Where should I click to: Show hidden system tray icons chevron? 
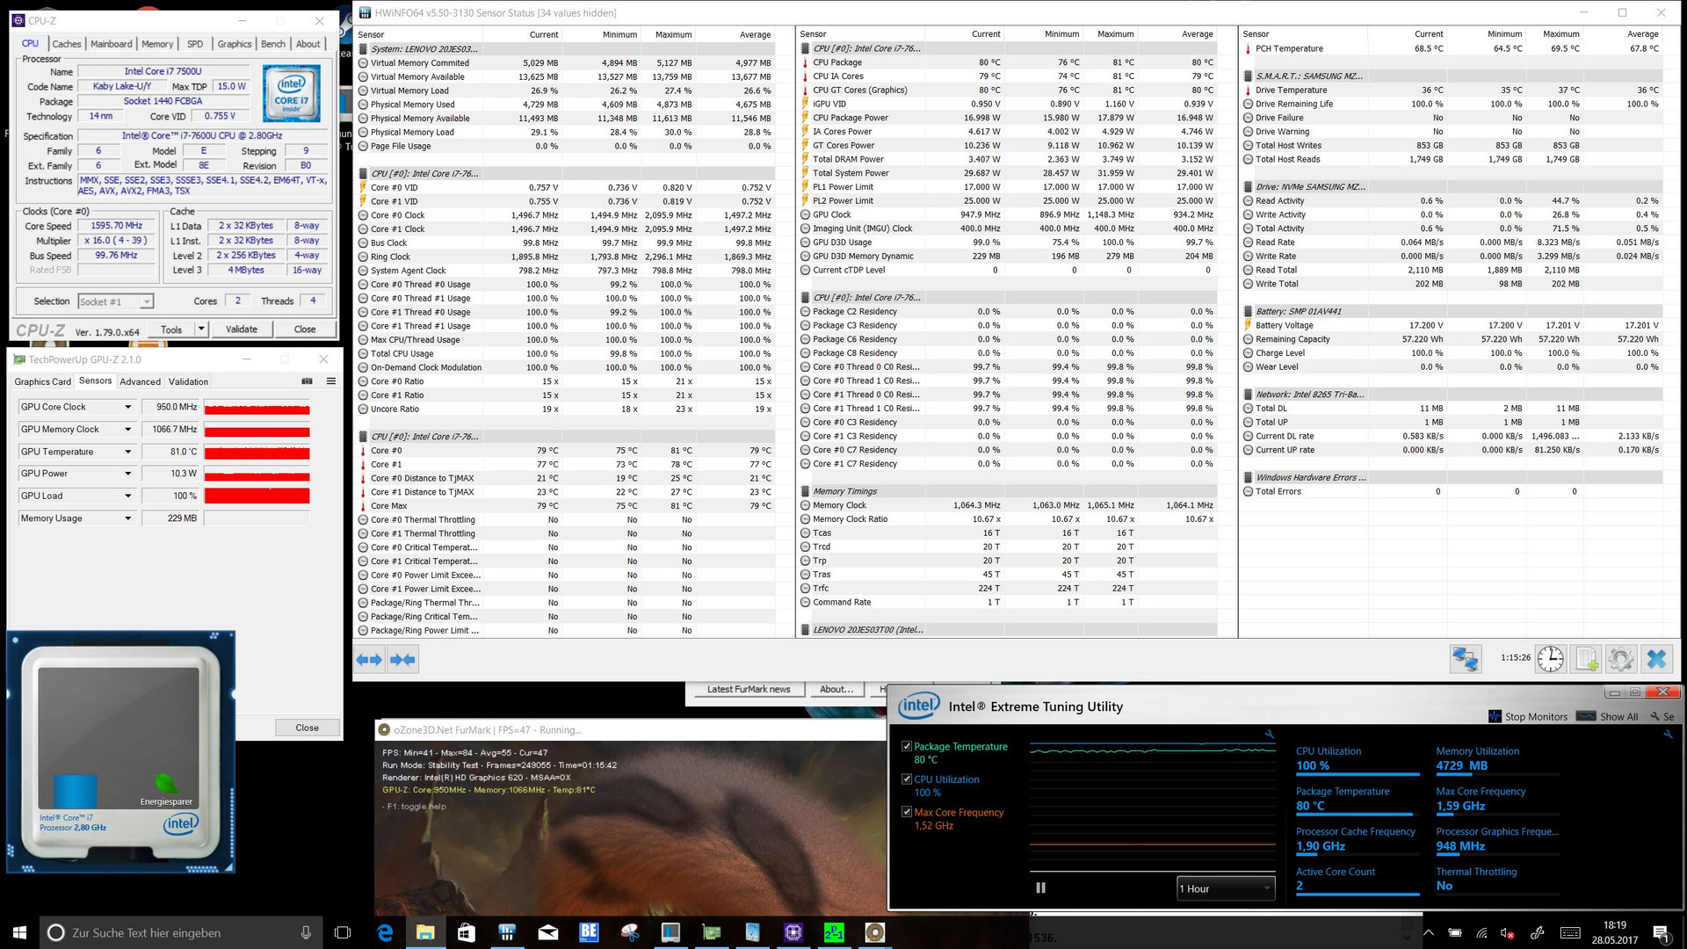tap(1429, 933)
